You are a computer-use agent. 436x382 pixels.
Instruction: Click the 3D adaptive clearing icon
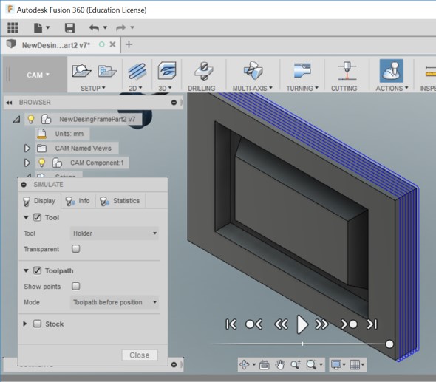click(x=167, y=71)
